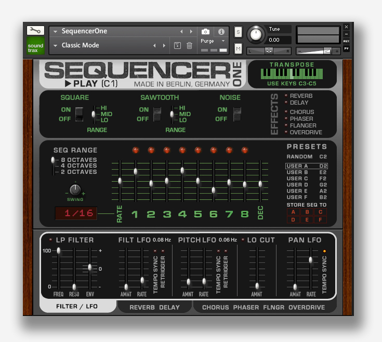This screenshot has height=342, width=382.
Task: Click the save preset disk icon
Action: [177, 45]
